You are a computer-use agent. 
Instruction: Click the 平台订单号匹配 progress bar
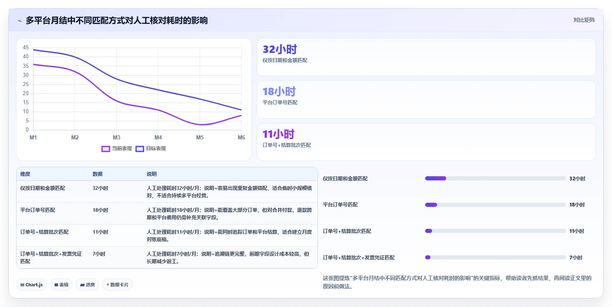click(x=495, y=205)
